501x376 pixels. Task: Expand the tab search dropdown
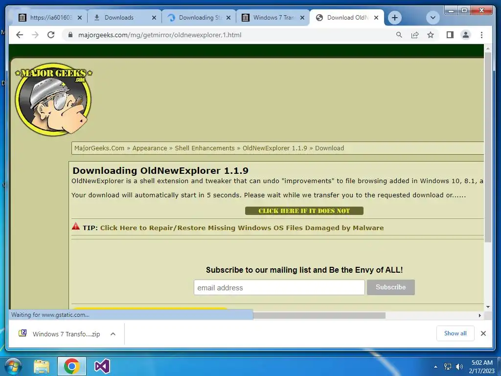click(x=433, y=18)
